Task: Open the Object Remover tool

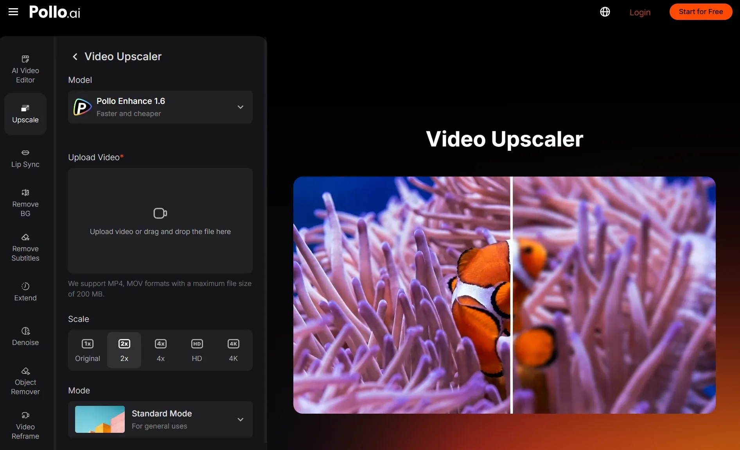Action: pyautogui.click(x=25, y=381)
